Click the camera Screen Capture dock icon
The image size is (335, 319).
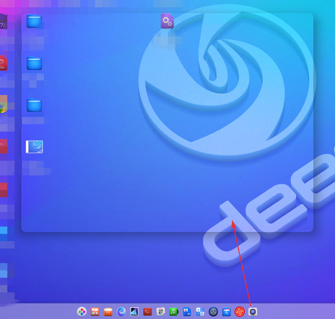pyautogui.click(x=253, y=312)
